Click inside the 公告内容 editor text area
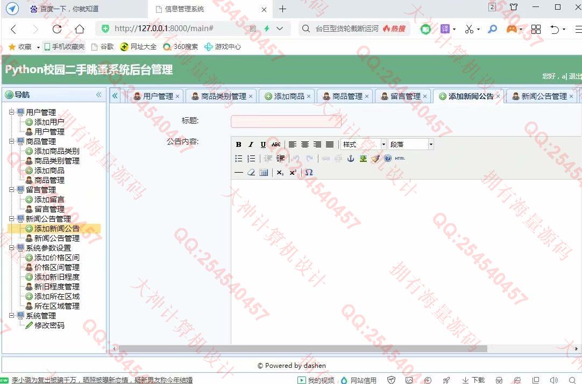This screenshot has height=384, width=582. point(406,261)
